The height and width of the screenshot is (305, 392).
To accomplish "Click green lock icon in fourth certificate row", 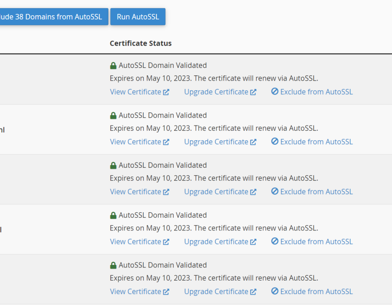I will click(x=113, y=216).
